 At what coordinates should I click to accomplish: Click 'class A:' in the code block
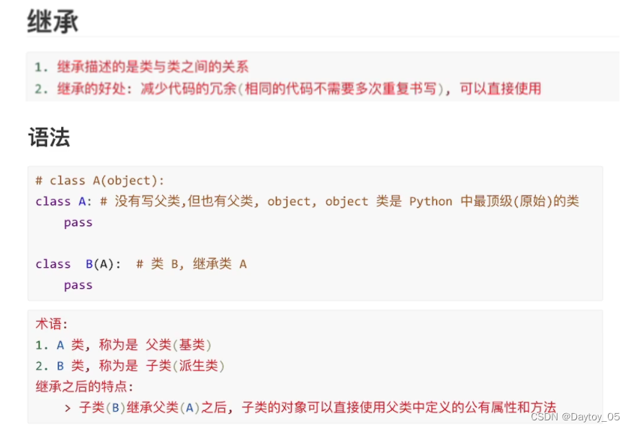[63, 201]
